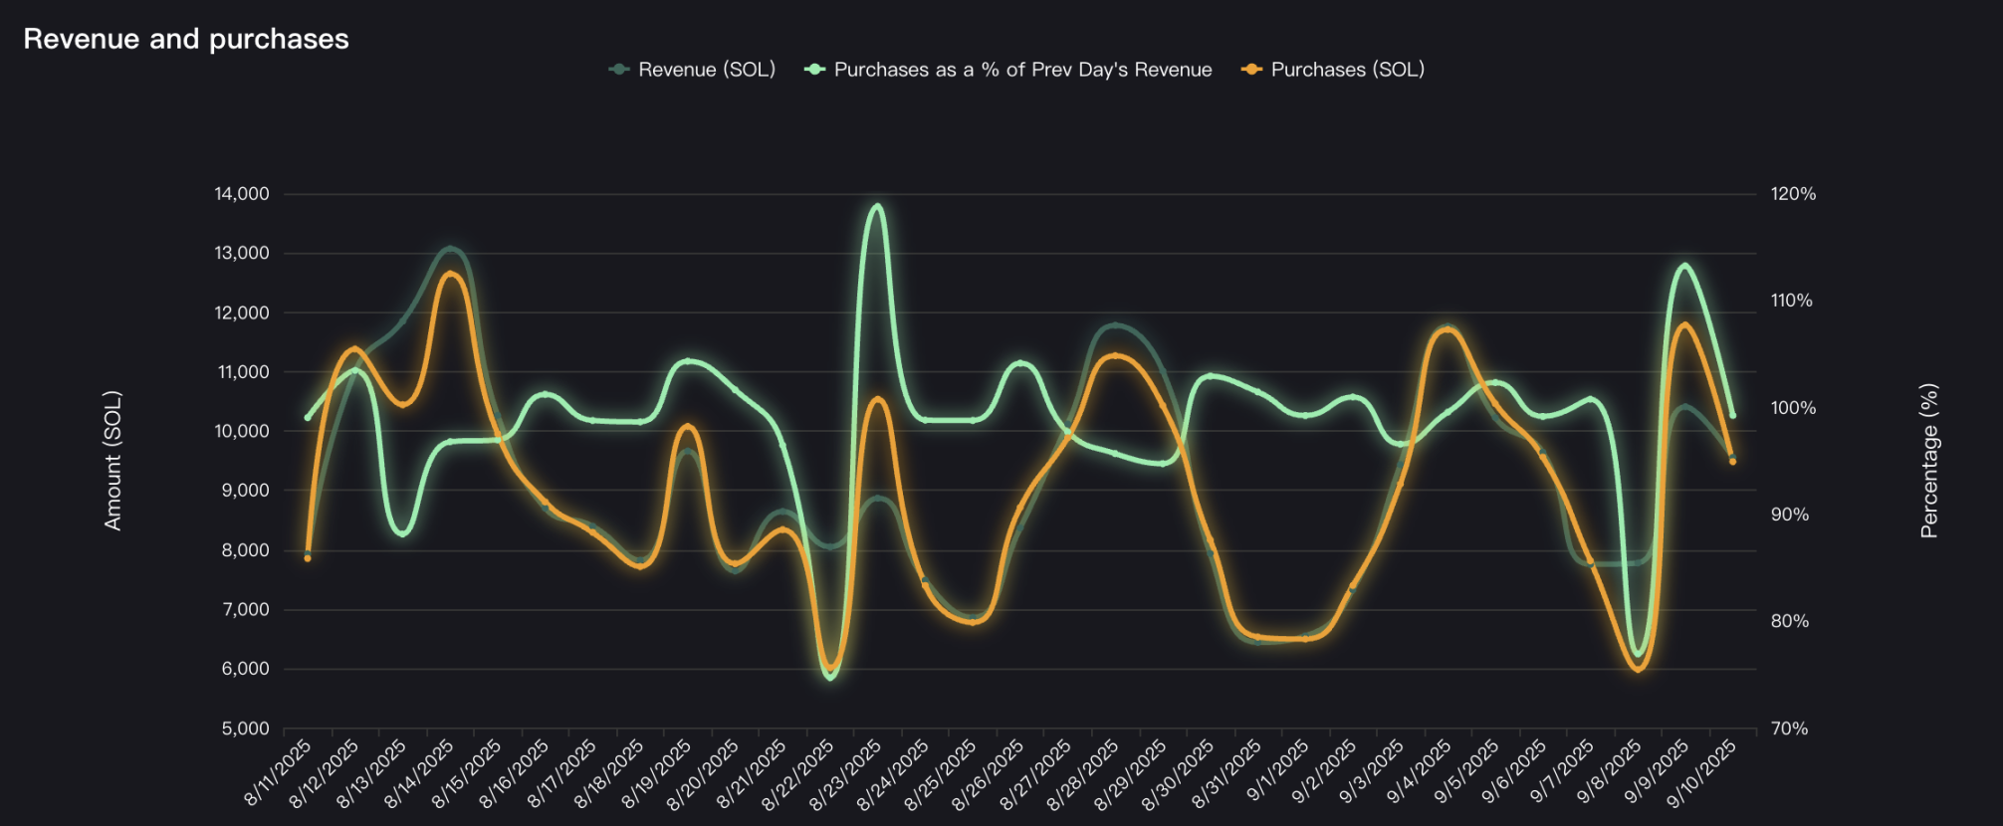This screenshot has height=826, width=2003.
Task: Click the first orange Purchases point on 8/11/2025
Action: (308, 558)
